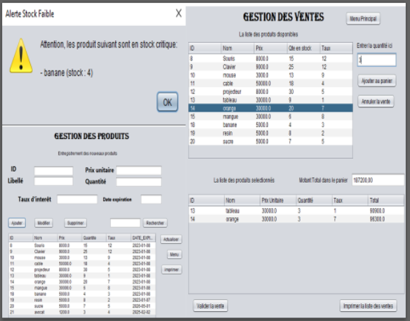Select the mangue row in available products list
Viewport: 410px width, 321px height.
point(270,117)
